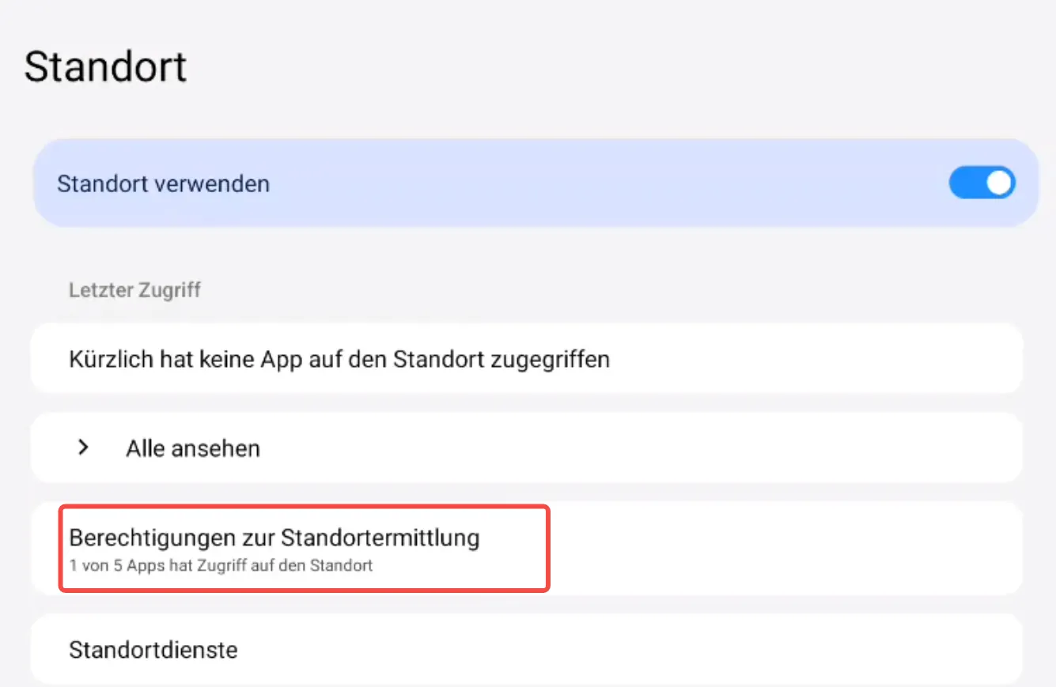Screen dimensions: 1056x687
Task: Turn off the Standort verwenden switch
Action: coord(982,183)
